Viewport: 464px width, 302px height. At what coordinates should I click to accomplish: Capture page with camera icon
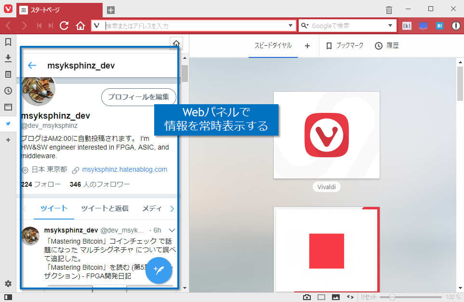point(307,297)
